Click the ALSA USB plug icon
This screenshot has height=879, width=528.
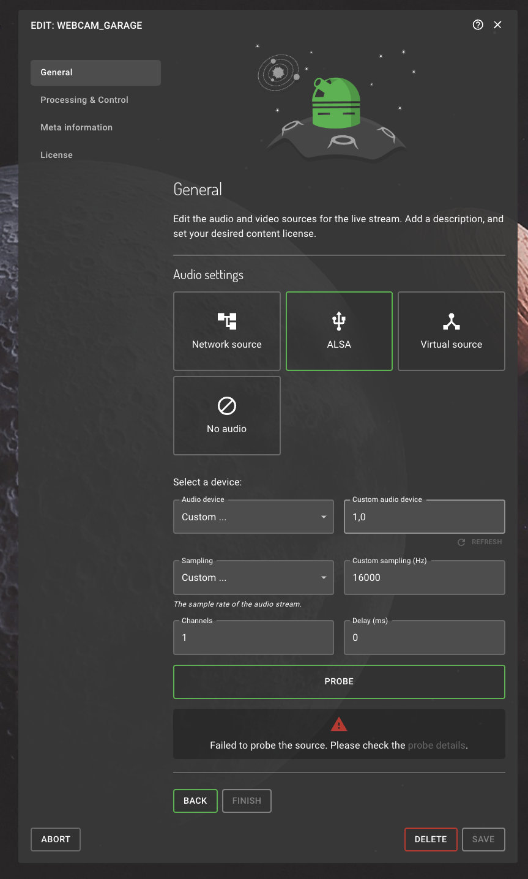pyautogui.click(x=338, y=320)
